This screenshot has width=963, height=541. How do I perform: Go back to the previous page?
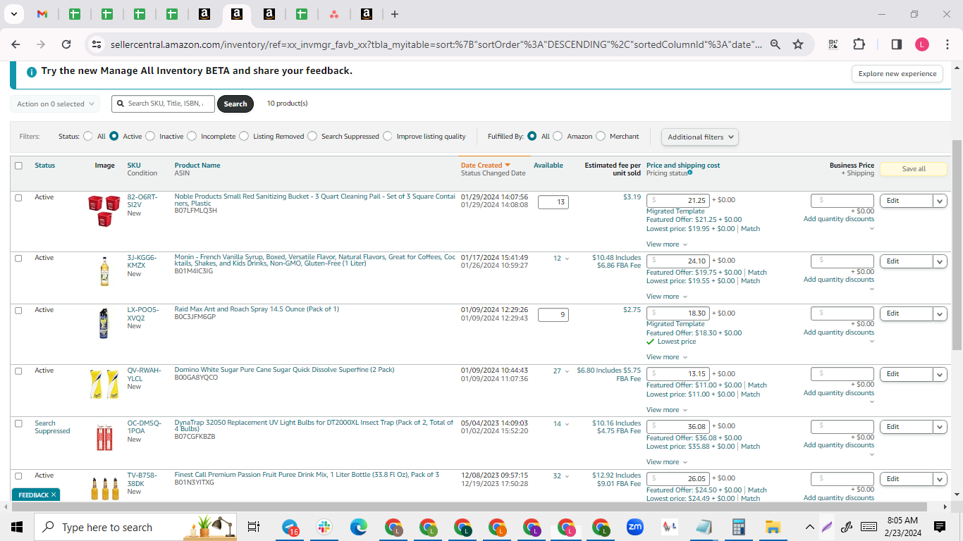coord(16,44)
